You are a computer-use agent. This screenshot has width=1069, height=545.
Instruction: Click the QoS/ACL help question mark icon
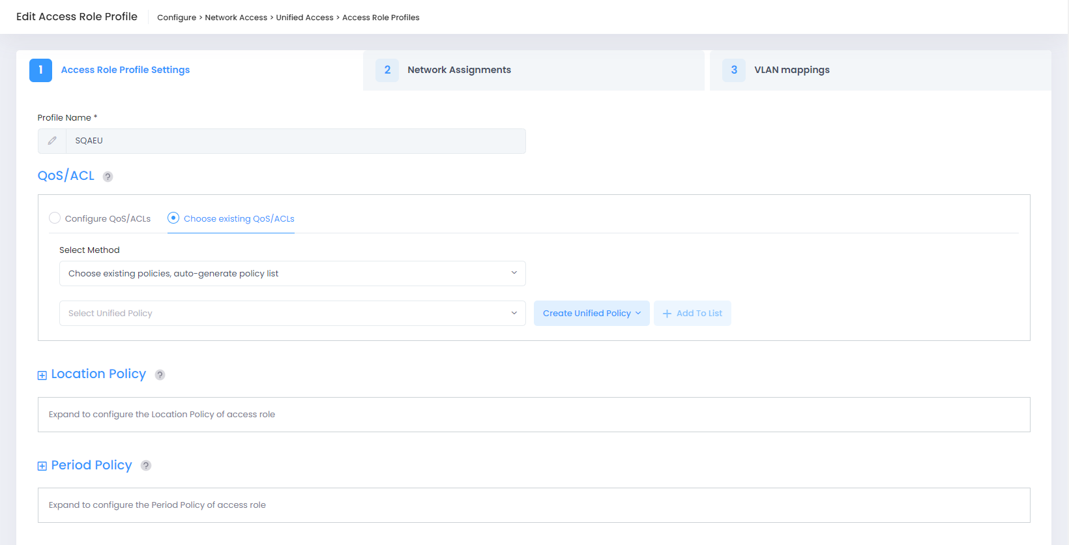[x=108, y=177]
